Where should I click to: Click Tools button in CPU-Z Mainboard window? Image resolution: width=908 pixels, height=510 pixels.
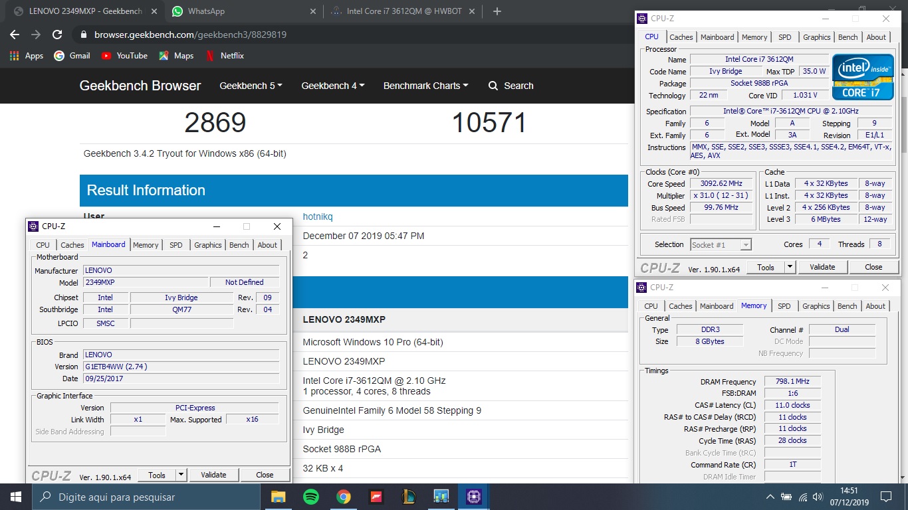pyautogui.click(x=157, y=475)
